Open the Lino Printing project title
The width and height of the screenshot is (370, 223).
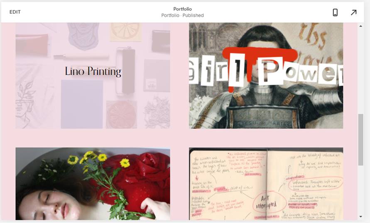coord(93,72)
